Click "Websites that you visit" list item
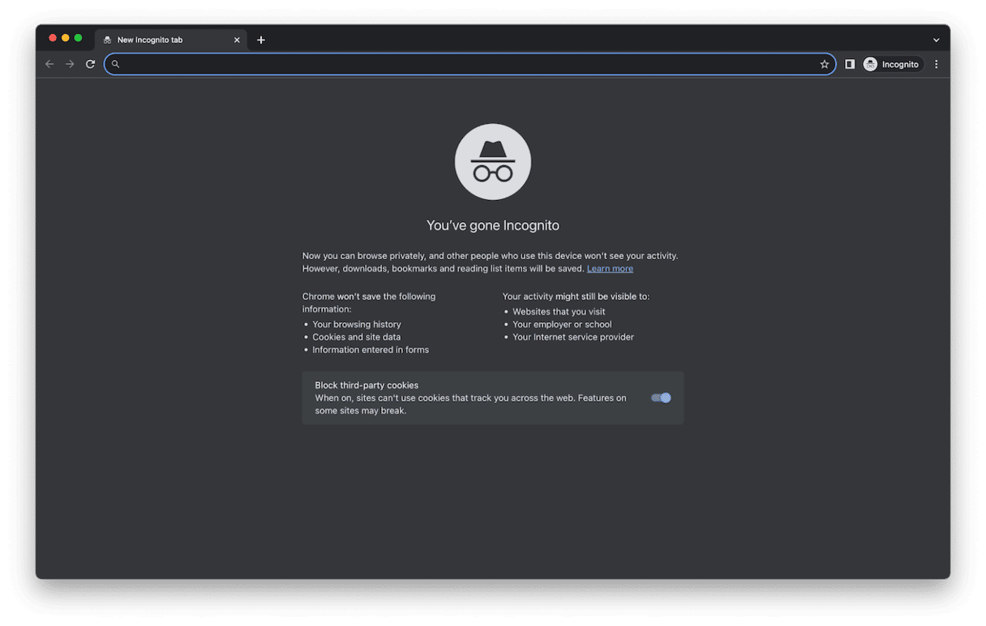This screenshot has height=626, width=986. coord(559,312)
